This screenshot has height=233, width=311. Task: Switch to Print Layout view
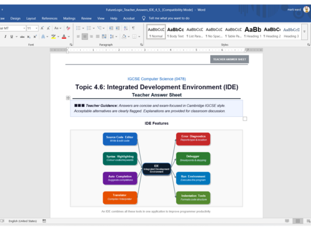[x=298, y=221]
